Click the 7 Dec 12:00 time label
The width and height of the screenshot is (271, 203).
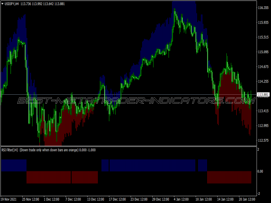tap(73, 199)
